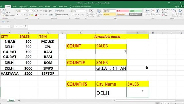
Task: Click the Decrease Indent icon
Action: 50,15
